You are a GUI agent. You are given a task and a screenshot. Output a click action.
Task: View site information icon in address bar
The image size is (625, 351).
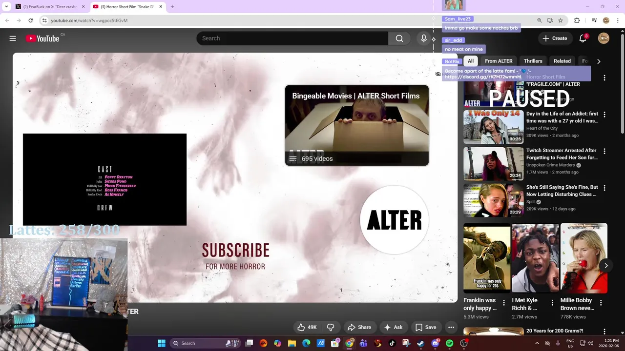pos(44,20)
